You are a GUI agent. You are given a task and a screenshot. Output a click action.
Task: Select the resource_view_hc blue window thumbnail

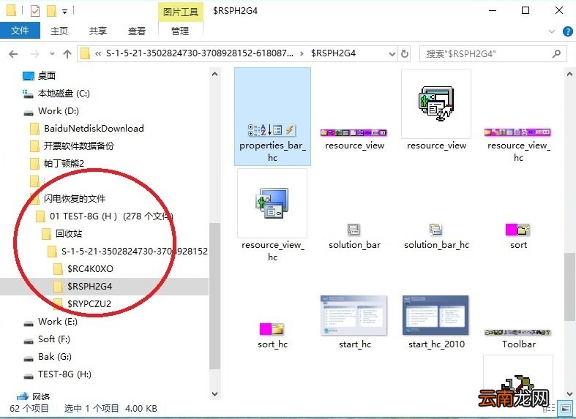point(272,216)
